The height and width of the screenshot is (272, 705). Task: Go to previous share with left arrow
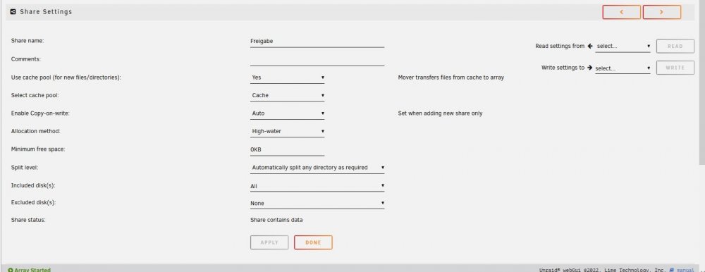click(x=621, y=12)
